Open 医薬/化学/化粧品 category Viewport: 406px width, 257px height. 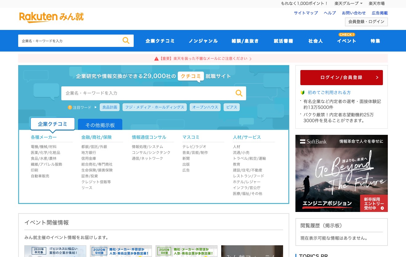point(46,153)
